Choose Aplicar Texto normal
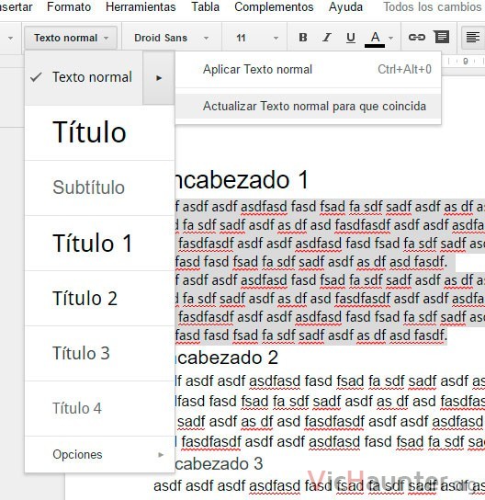485x500 pixels. coord(308,69)
